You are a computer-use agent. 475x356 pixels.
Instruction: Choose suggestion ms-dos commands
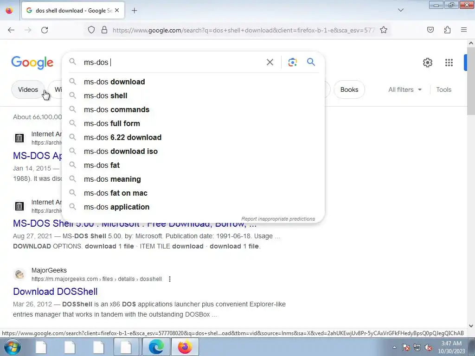(x=193, y=109)
